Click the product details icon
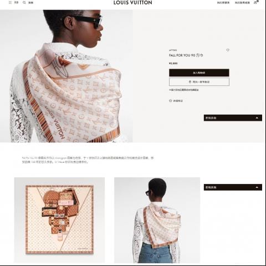The width and height of the screenshot is (266, 266). 170,101
